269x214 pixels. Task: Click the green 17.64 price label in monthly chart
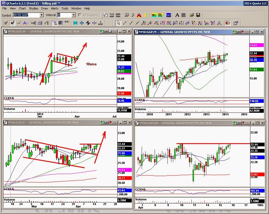pos(256,69)
